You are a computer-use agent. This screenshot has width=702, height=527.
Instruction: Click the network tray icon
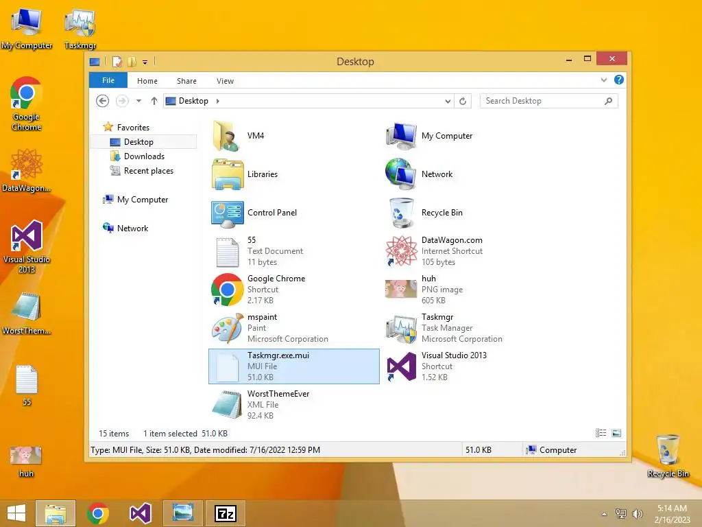click(x=621, y=513)
